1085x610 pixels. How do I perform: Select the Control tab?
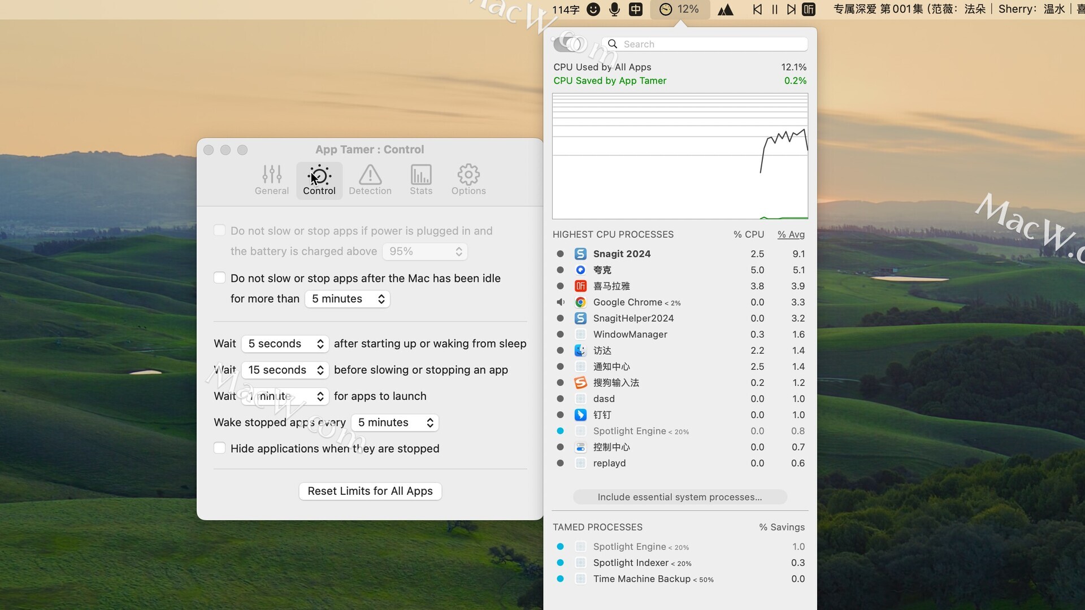[319, 180]
